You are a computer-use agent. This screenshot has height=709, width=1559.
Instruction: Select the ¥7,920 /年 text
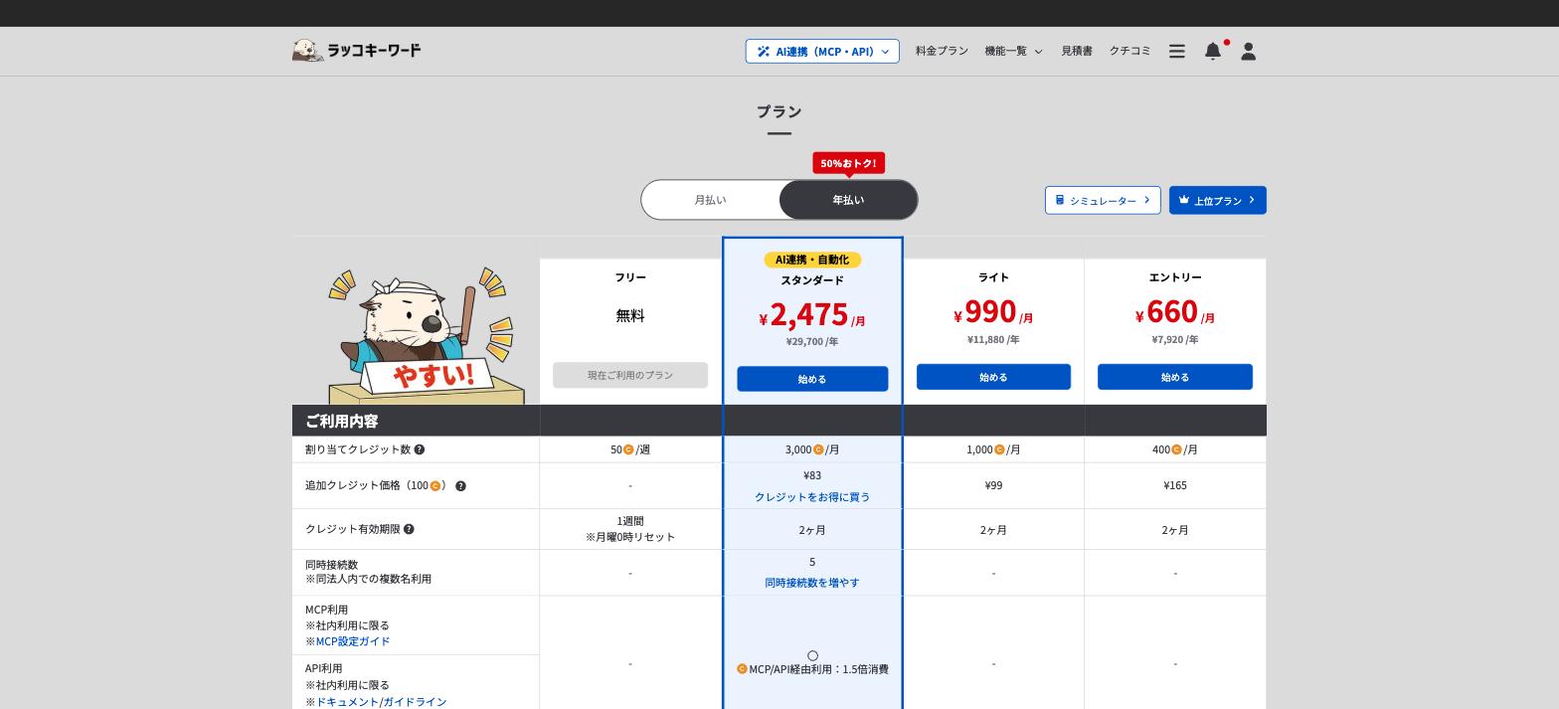1175,340
